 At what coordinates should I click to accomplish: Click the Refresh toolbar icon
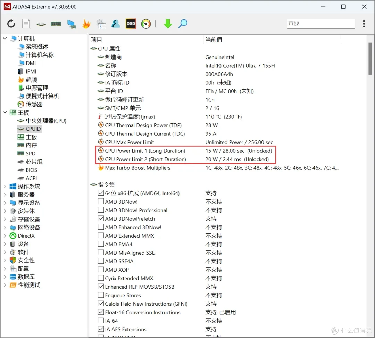(x=11, y=24)
